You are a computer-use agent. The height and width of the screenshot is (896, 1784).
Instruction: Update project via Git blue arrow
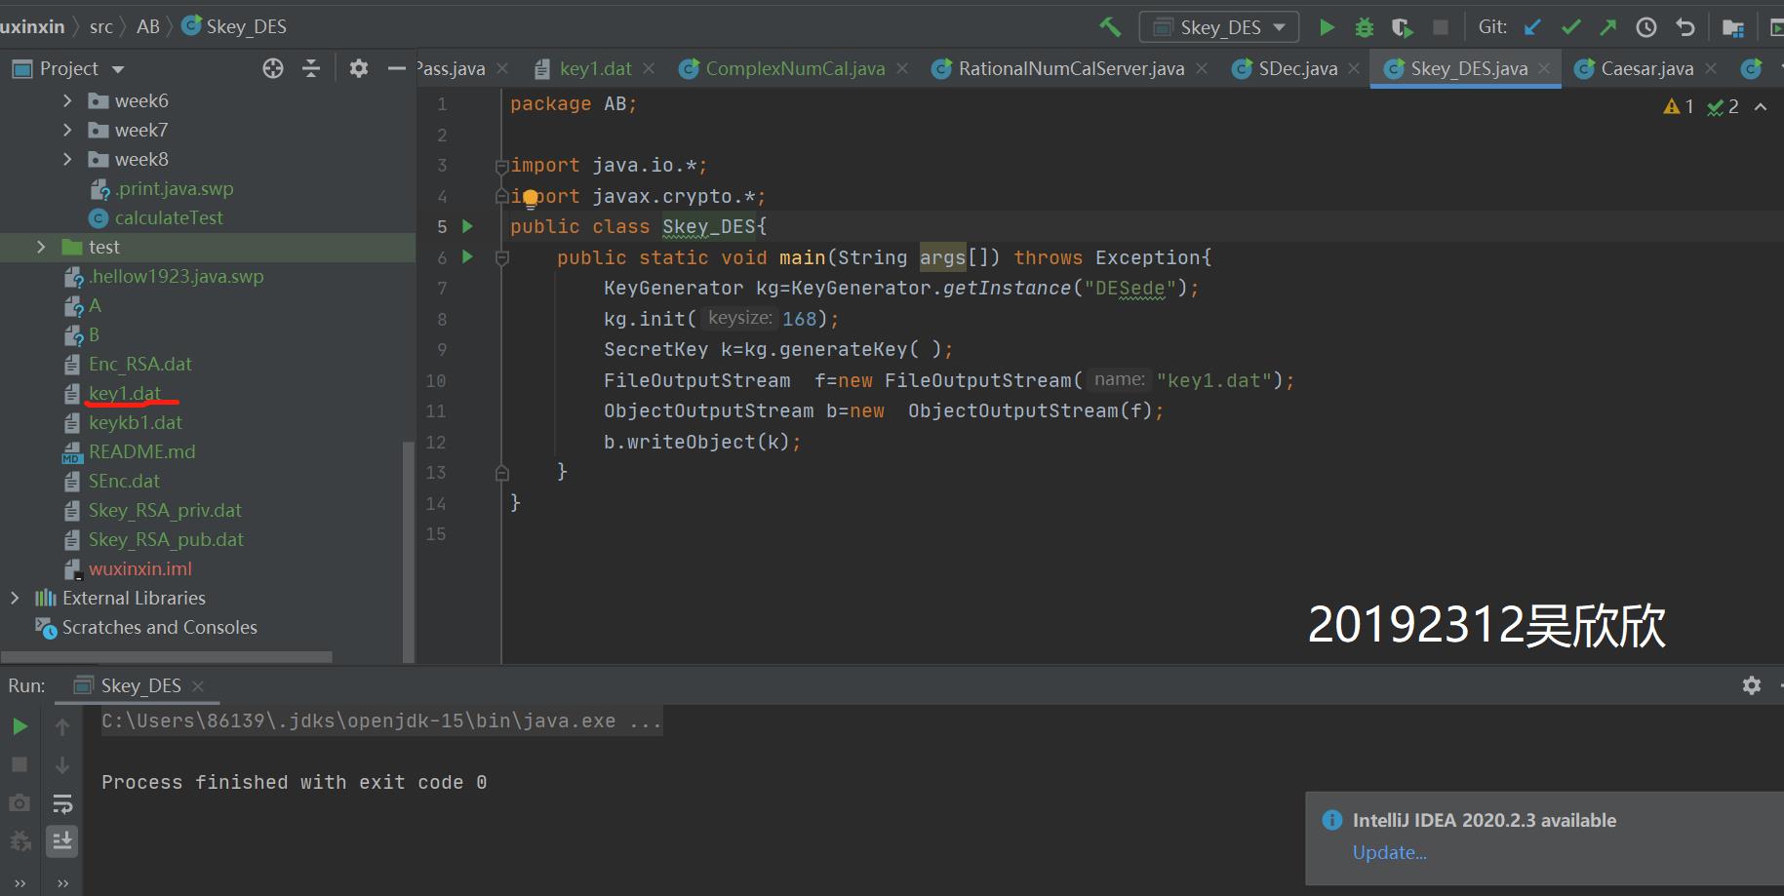[1533, 27]
